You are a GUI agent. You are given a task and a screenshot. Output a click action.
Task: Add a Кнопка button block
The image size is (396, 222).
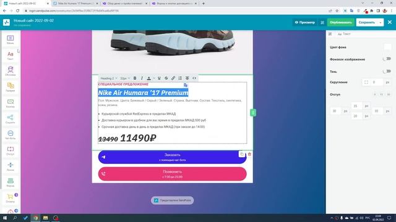point(11,103)
